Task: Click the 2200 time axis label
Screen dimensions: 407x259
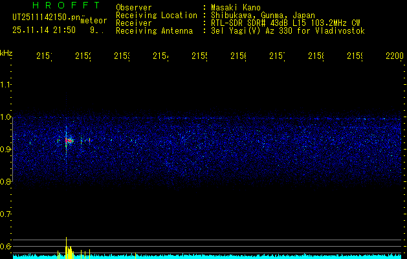Action: pos(395,56)
